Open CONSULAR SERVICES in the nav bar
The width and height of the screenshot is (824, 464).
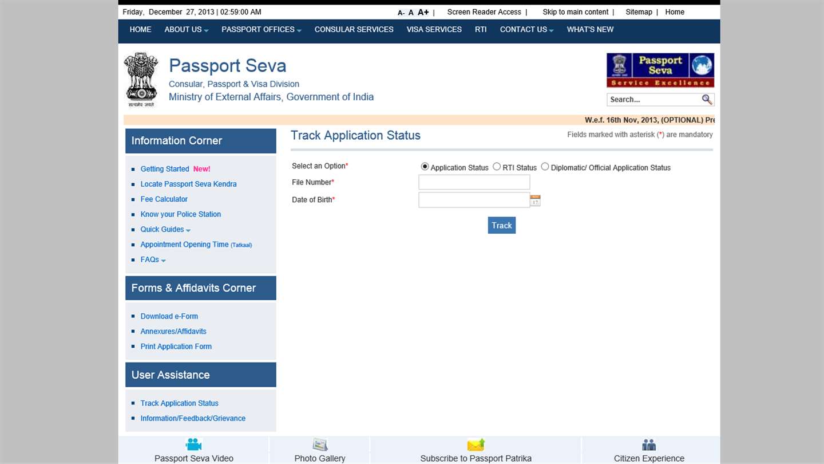point(354,30)
